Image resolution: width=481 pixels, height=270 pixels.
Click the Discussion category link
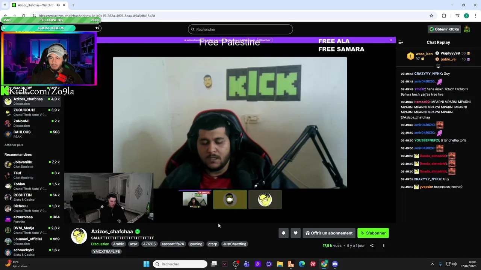(x=100, y=244)
